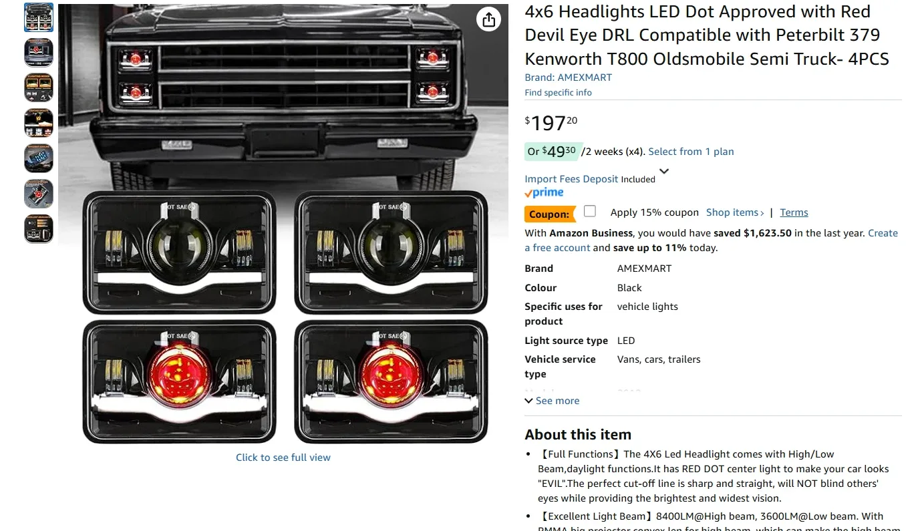
Task: Tick the Apply 15% coupon checkbox
Action: coord(589,211)
